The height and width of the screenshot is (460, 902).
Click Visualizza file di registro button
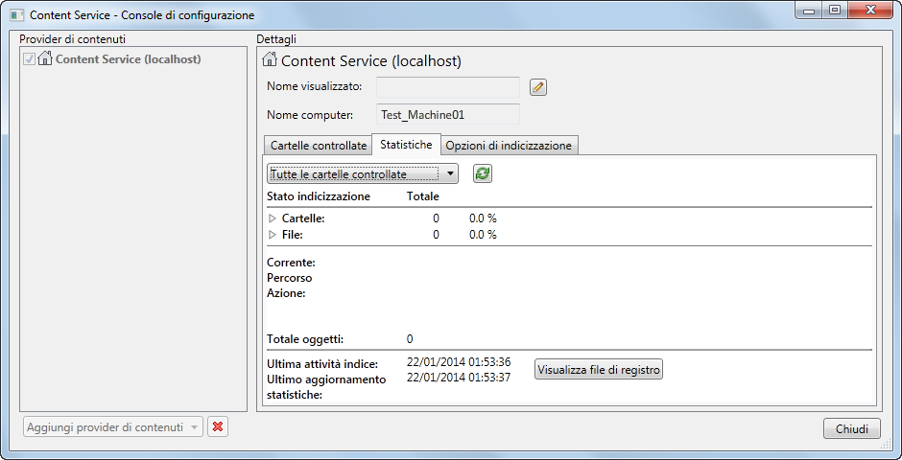pos(599,369)
